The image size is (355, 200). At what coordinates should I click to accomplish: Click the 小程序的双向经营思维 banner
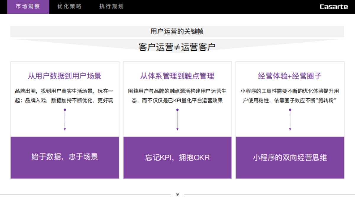(290, 157)
